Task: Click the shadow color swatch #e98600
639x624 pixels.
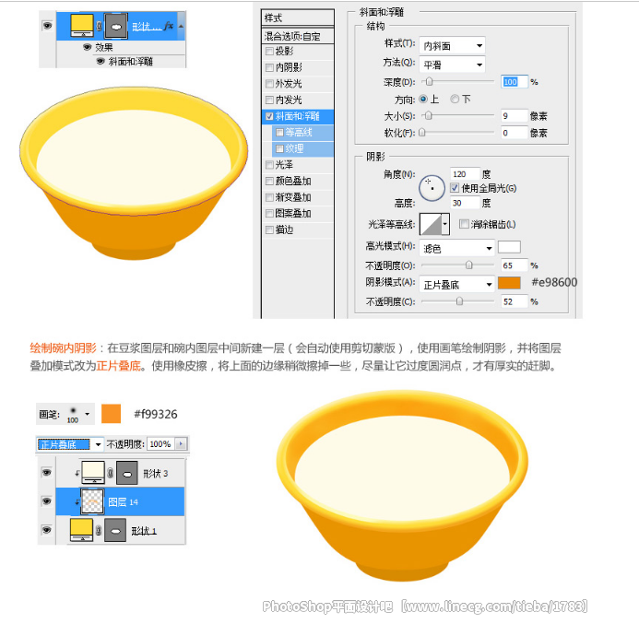Action: (x=509, y=283)
